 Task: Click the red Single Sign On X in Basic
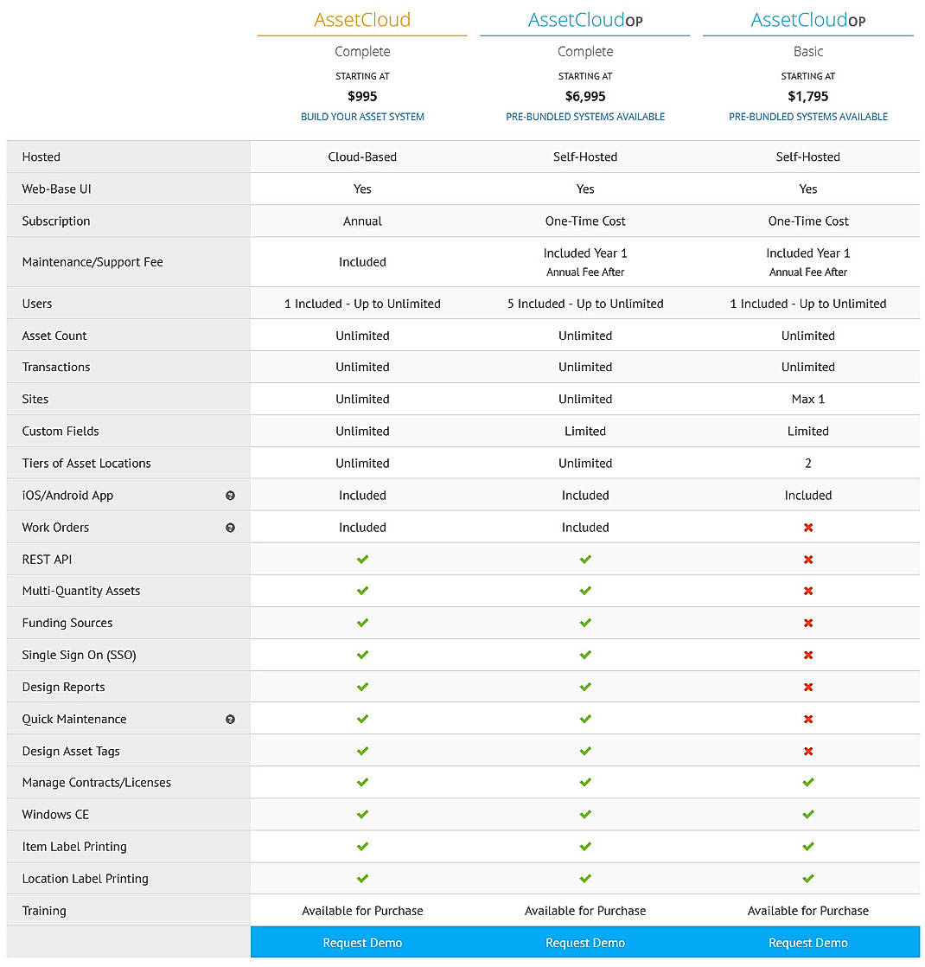808,655
